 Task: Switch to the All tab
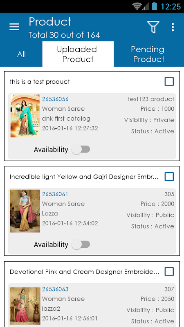[22, 54]
